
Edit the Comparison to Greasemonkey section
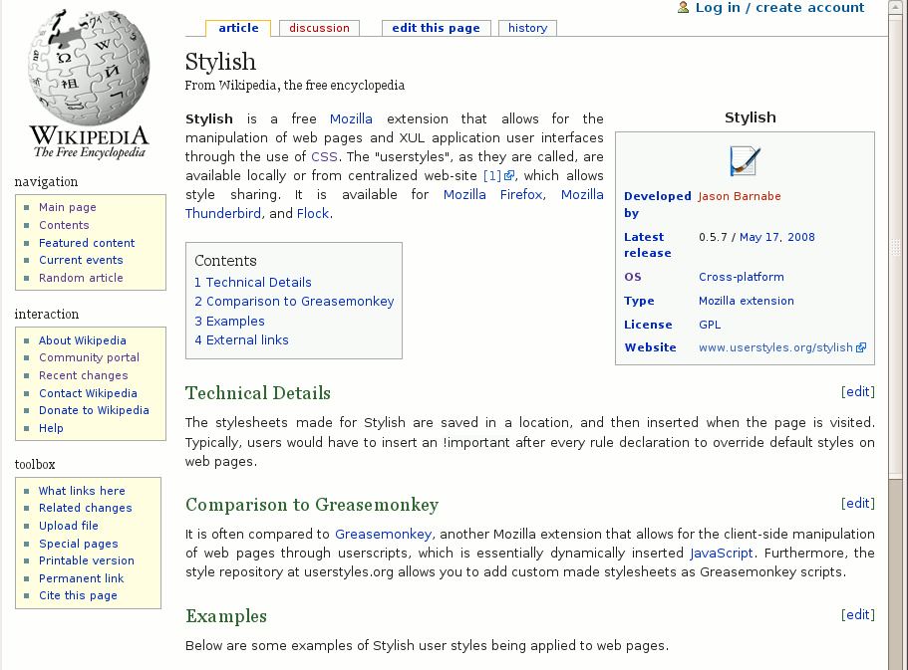[857, 504]
